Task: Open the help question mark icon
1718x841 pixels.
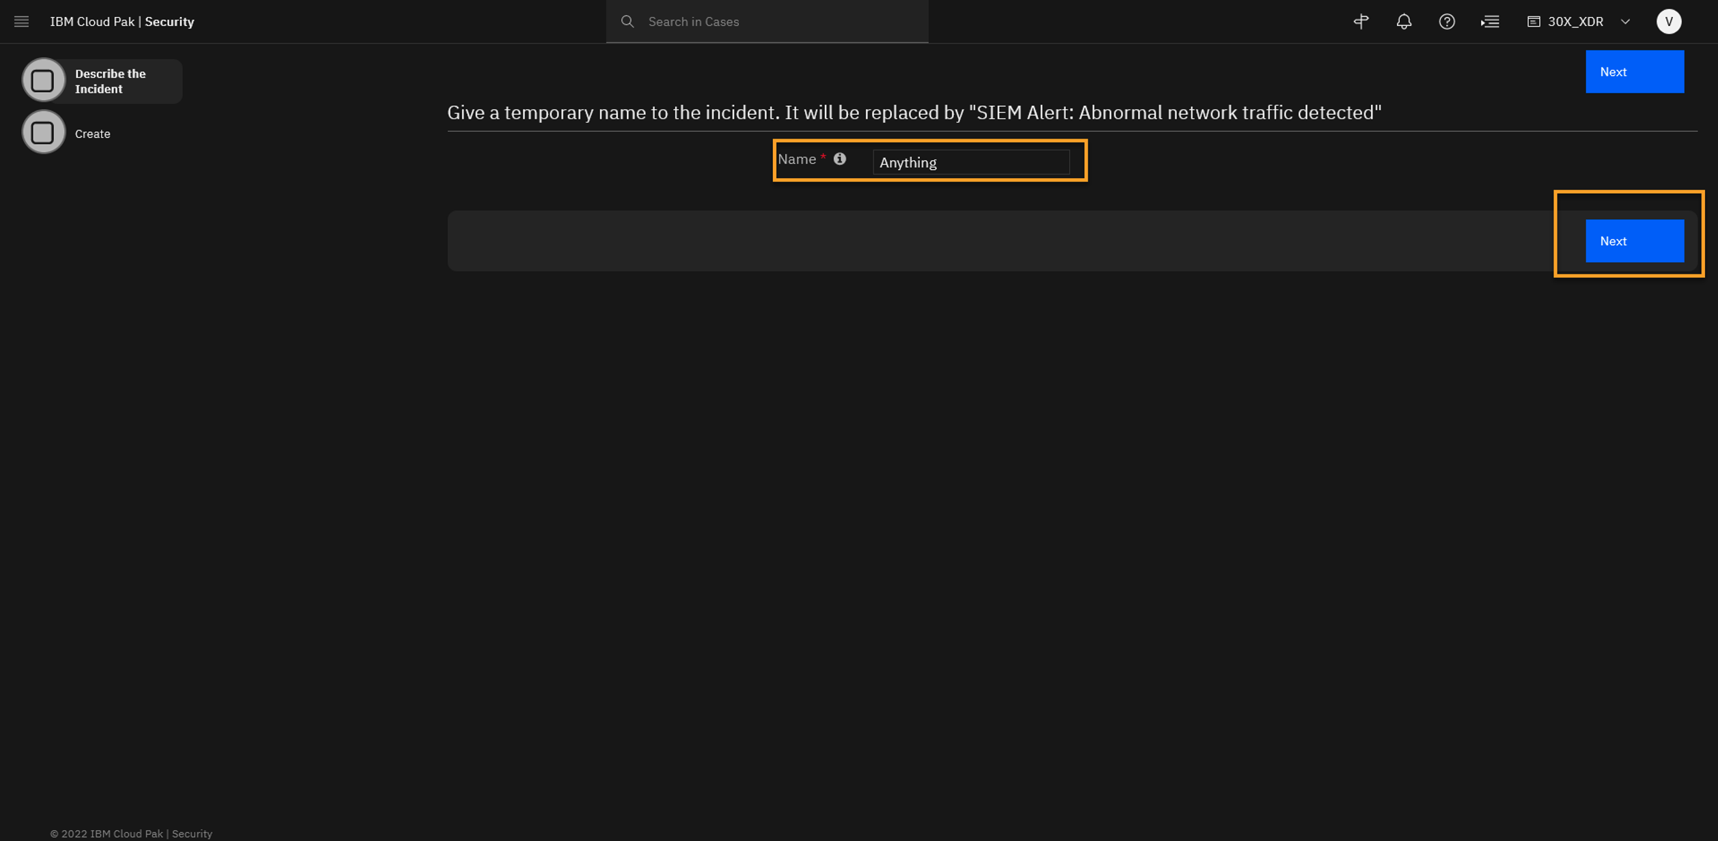Action: coord(1446,21)
